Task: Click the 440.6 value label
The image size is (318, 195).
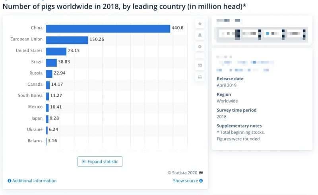Action: (x=177, y=28)
